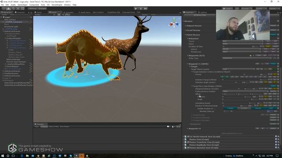Screen dimensions: 282x158
Task: Click the Smoothing Speed slider
Action: pos(236,103)
